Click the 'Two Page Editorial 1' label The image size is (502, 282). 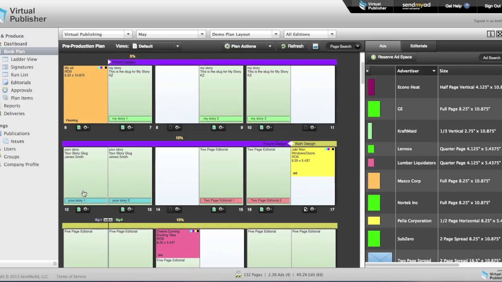[221, 201]
